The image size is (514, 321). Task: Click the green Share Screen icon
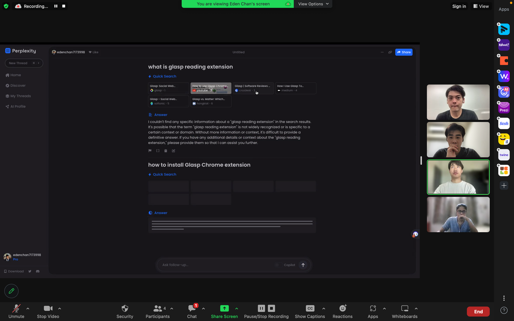[x=224, y=308]
